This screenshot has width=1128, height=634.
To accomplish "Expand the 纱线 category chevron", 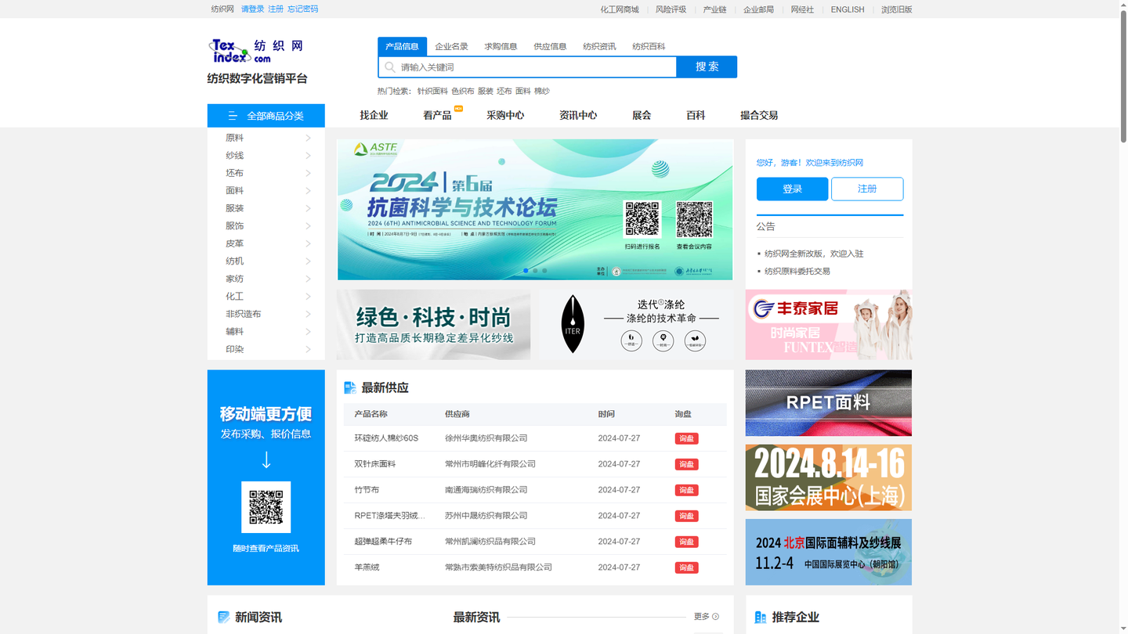I will click(x=308, y=156).
